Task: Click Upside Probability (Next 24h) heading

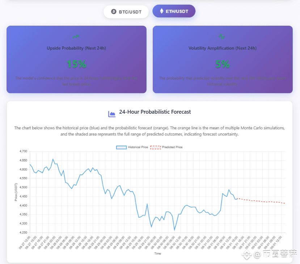Action: pyautogui.click(x=76, y=48)
